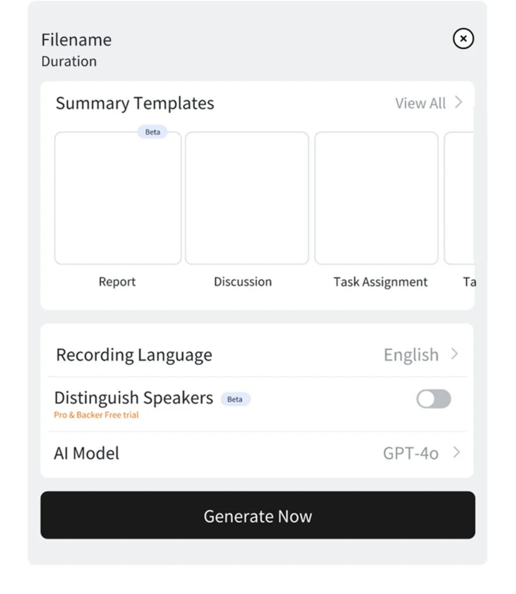Click the Discussion template label
This screenshot has height=594, width=516.
[x=243, y=281]
